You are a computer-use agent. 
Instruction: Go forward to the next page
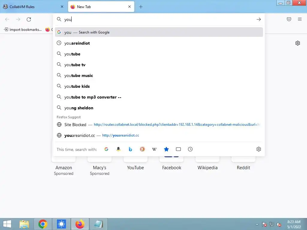tap(18, 19)
